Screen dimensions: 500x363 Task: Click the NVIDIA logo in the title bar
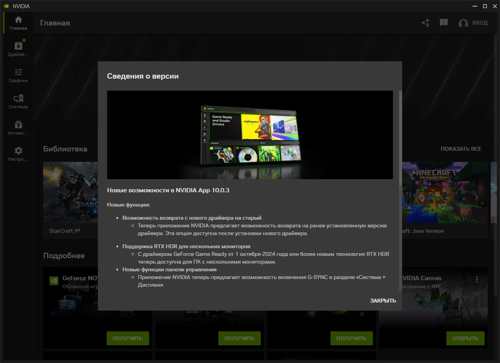[6, 6]
